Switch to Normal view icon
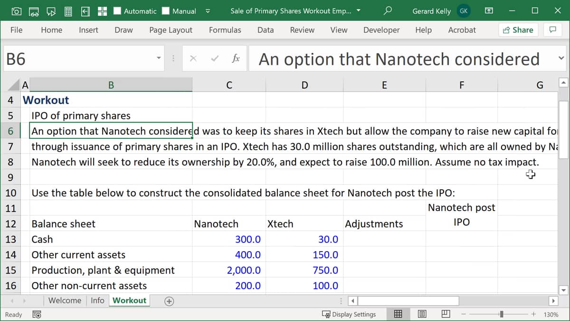This screenshot has width=570, height=321. coord(399,314)
